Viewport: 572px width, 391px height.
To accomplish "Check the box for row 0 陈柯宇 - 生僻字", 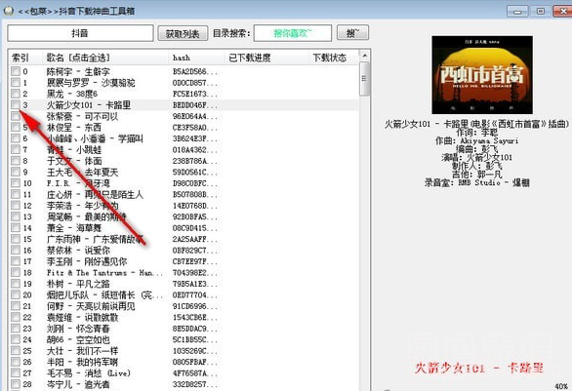I will click(x=16, y=71).
